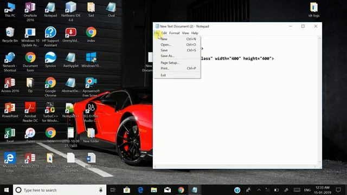Open the HP Support Assistant desktop icon
The width and height of the screenshot is (347, 195).
pyautogui.click(x=50, y=37)
